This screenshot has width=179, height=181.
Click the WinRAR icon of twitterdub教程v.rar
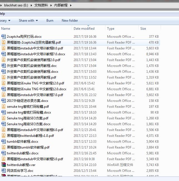point(3,165)
